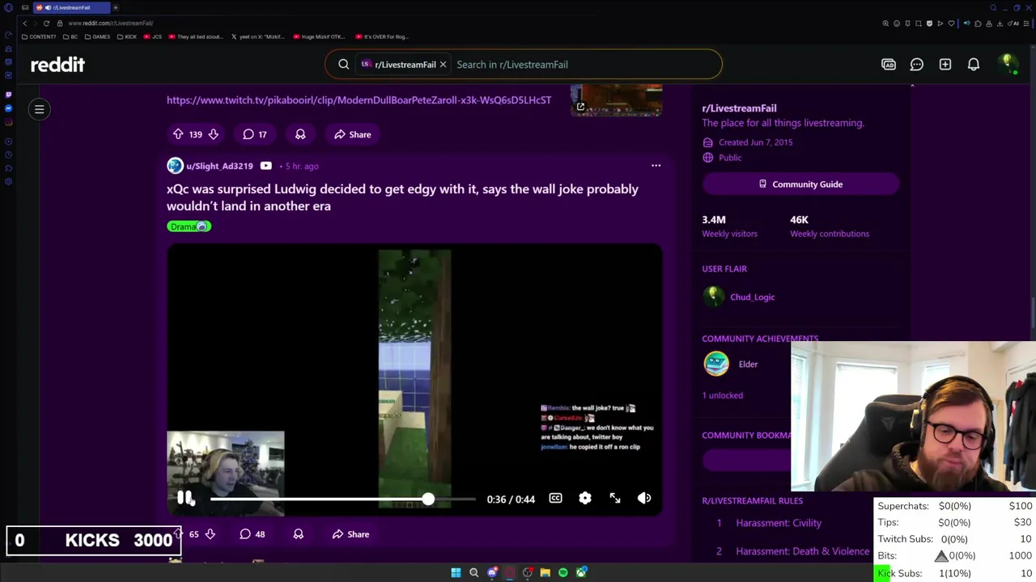The height and width of the screenshot is (582, 1036).
Task: Open Instagram in the browser sidebar
Action: pyautogui.click(x=8, y=122)
